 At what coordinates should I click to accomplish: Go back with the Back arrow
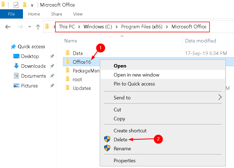8,27
